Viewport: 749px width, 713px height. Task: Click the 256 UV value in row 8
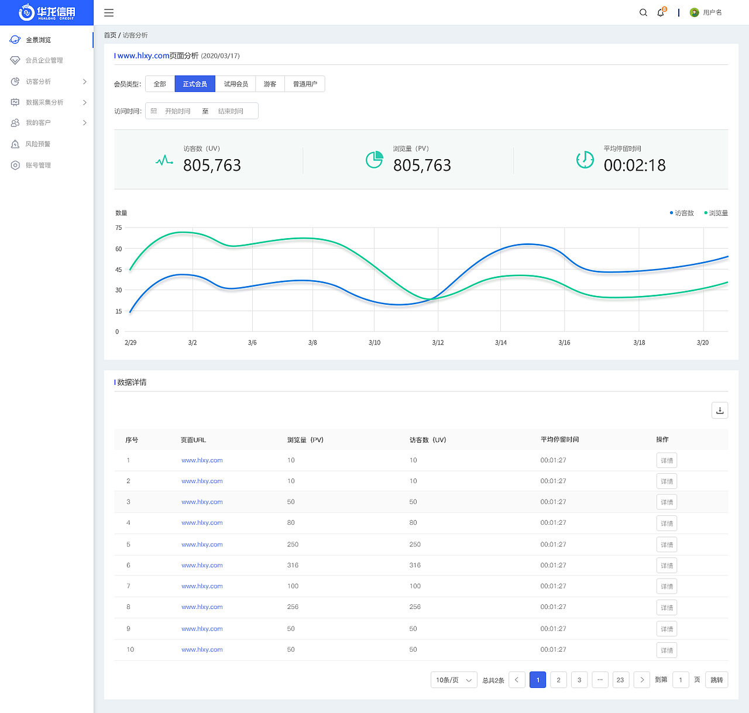(415, 607)
